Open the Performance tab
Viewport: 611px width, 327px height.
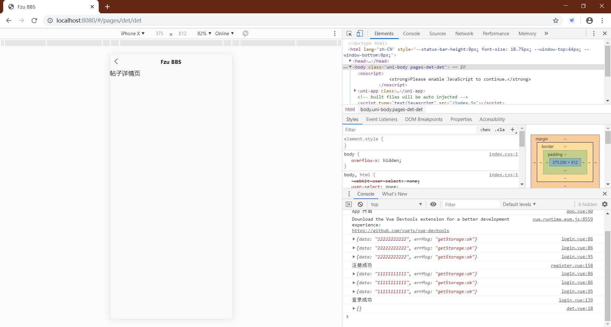pos(496,33)
